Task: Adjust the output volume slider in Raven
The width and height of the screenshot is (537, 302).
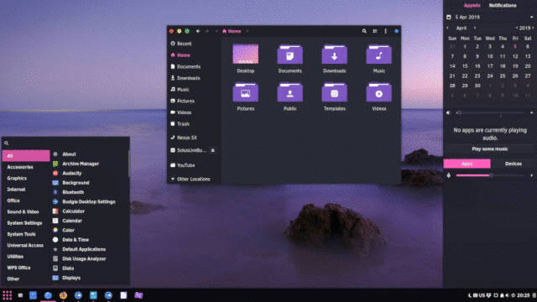Action: (490, 112)
